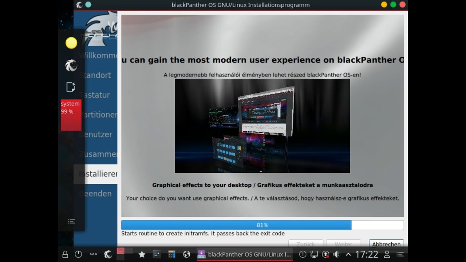
Task: Click the red system 99 % widget
Action: 71,115
